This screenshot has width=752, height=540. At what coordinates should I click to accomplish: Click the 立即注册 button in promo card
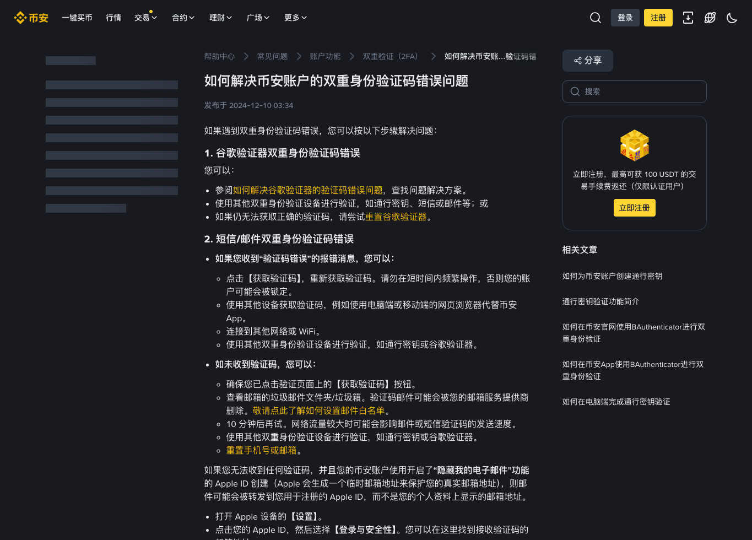[x=635, y=208]
